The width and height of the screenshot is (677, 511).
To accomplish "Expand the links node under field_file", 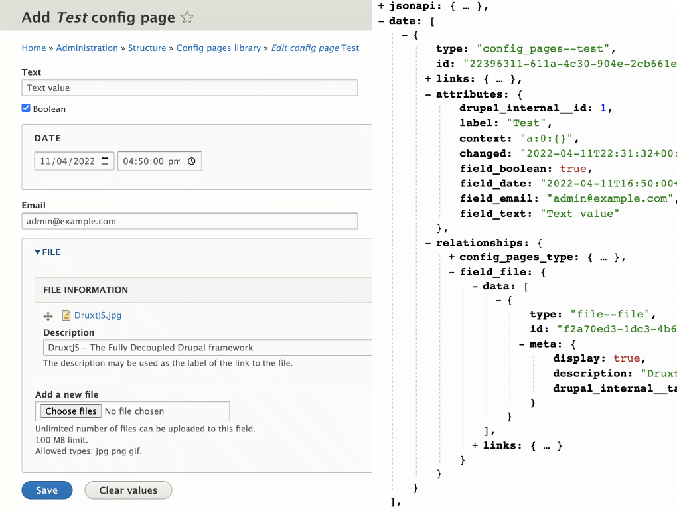I will click(x=475, y=445).
